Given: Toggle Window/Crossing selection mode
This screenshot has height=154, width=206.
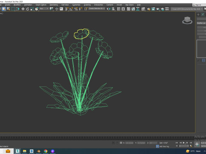Looking at the screenshot, I should tap(18, 9).
